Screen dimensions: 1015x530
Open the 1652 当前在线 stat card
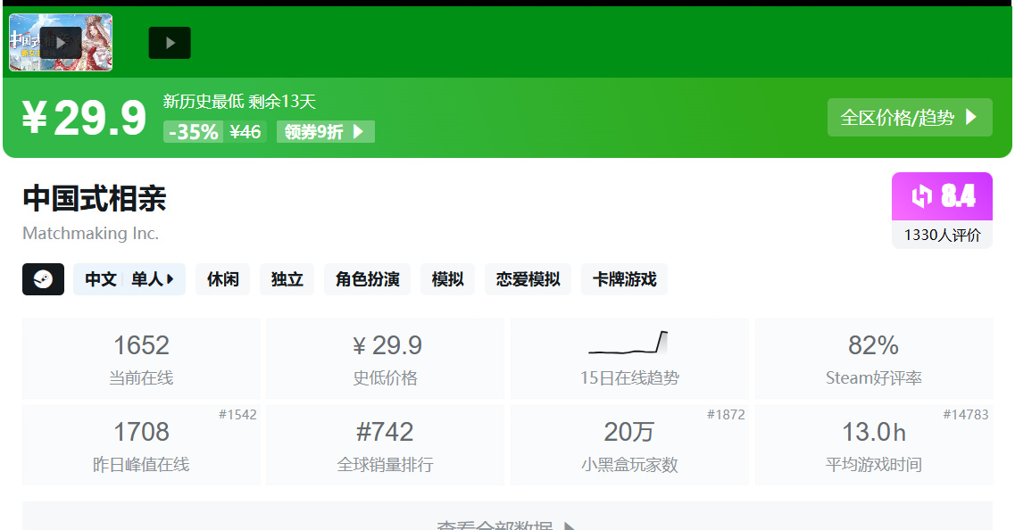click(x=141, y=359)
